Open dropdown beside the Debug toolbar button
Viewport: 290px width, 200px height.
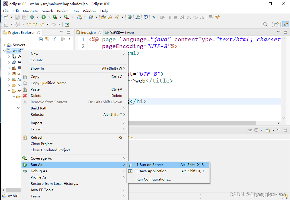pos(38,17)
